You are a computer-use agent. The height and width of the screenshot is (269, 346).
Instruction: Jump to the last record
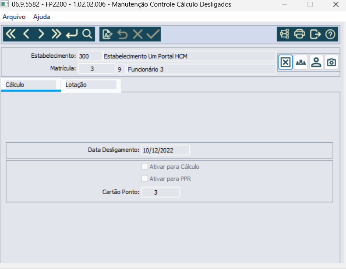(x=56, y=34)
